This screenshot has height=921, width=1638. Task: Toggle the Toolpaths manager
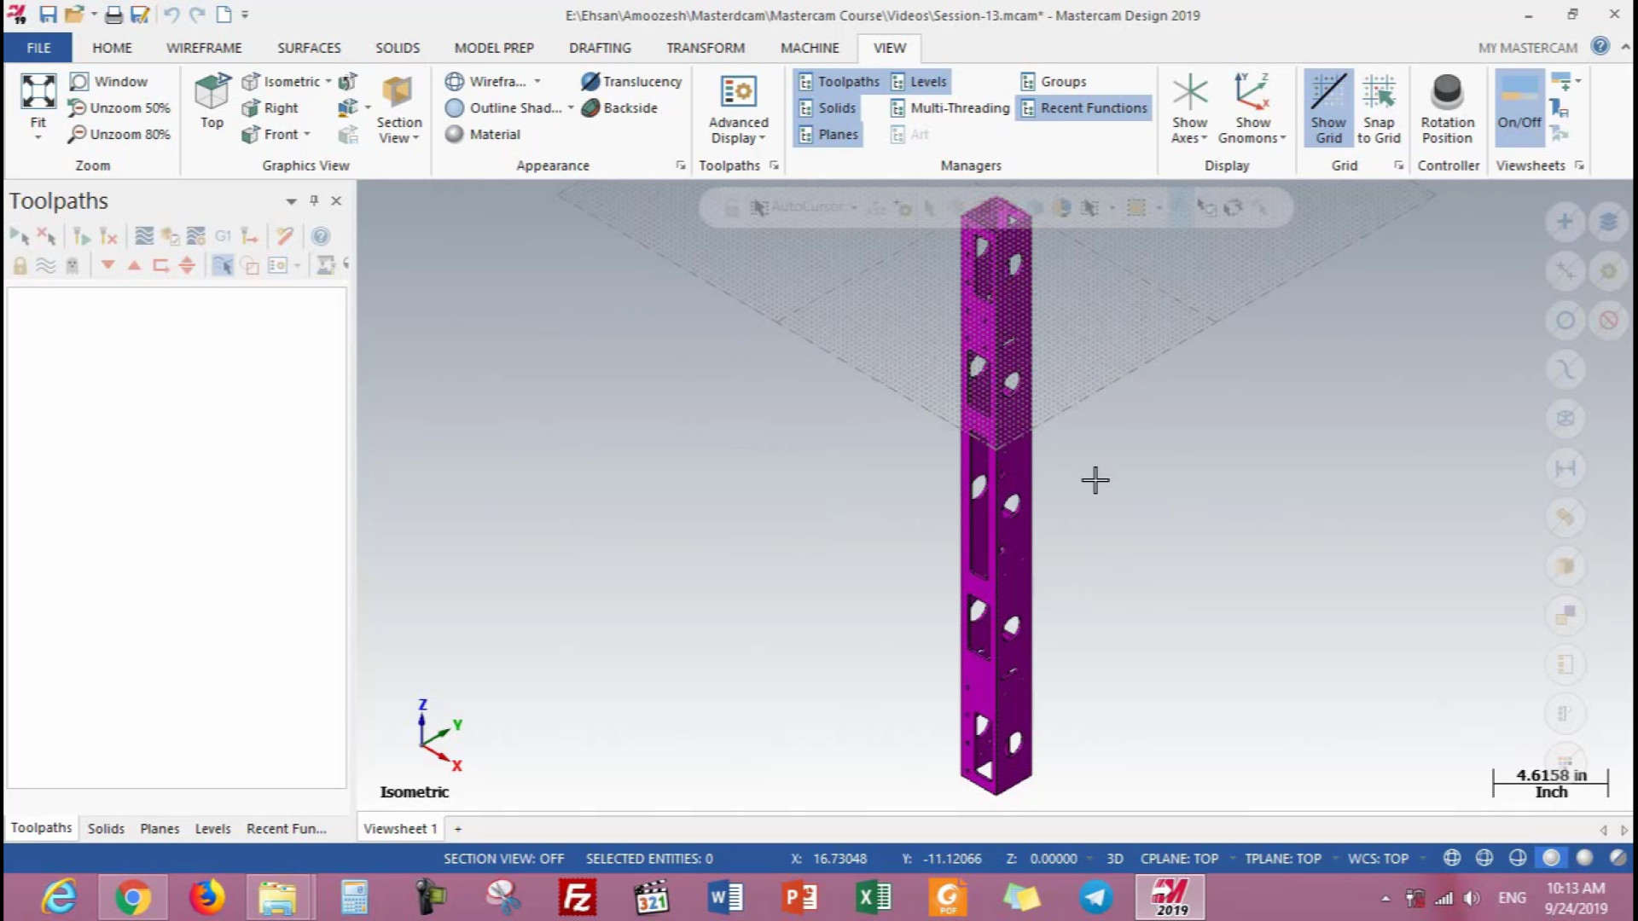(839, 81)
